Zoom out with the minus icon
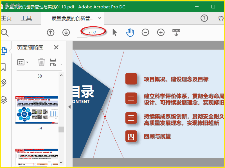 coord(145,32)
